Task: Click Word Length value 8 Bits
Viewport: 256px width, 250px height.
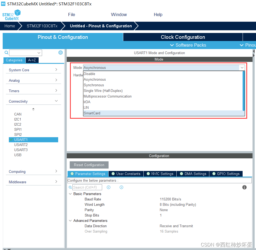Action: coord(178,205)
